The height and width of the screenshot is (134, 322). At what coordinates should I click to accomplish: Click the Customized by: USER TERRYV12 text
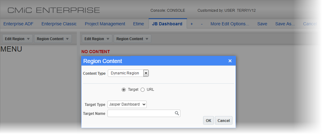pos(227,10)
